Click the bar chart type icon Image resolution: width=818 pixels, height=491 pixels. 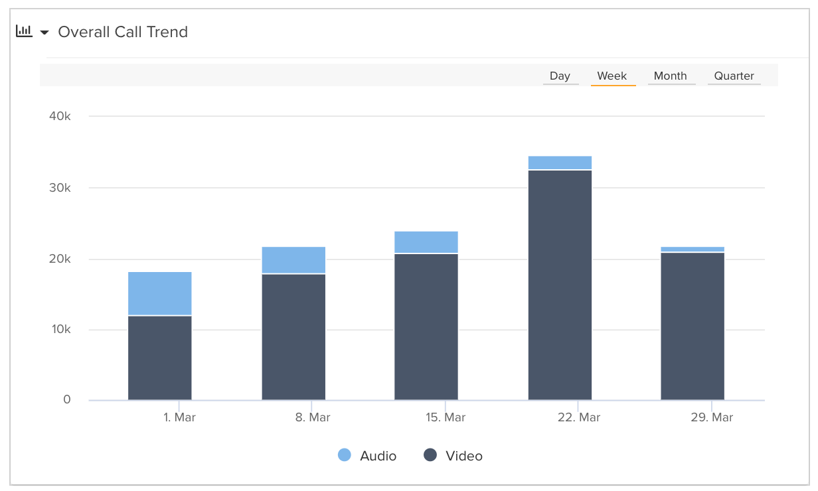pos(24,31)
